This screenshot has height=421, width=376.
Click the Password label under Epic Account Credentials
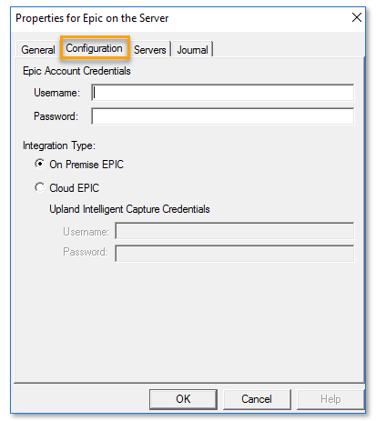56,116
